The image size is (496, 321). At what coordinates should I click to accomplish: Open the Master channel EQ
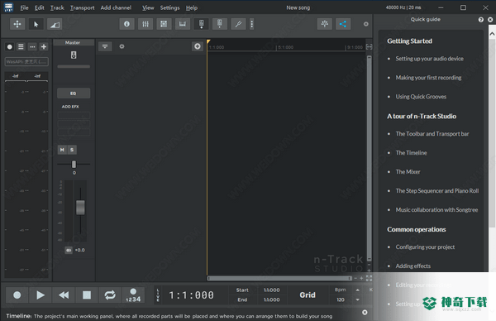pyautogui.click(x=74, y=93)
